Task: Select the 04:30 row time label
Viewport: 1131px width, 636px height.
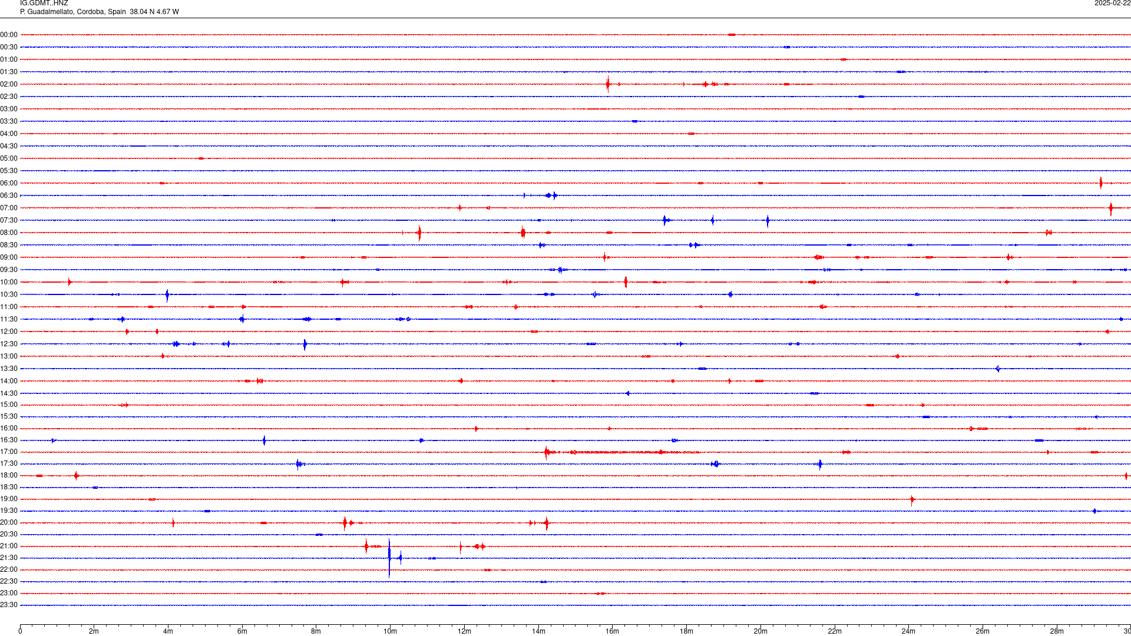Action: tap(9, 146)
